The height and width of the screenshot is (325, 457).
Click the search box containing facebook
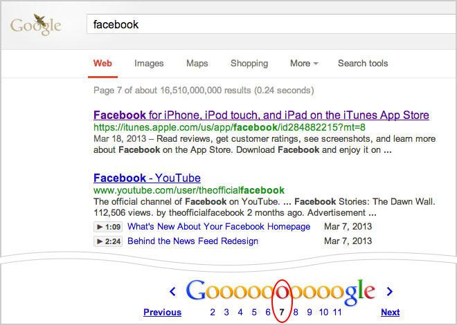(x=272, y=24)
